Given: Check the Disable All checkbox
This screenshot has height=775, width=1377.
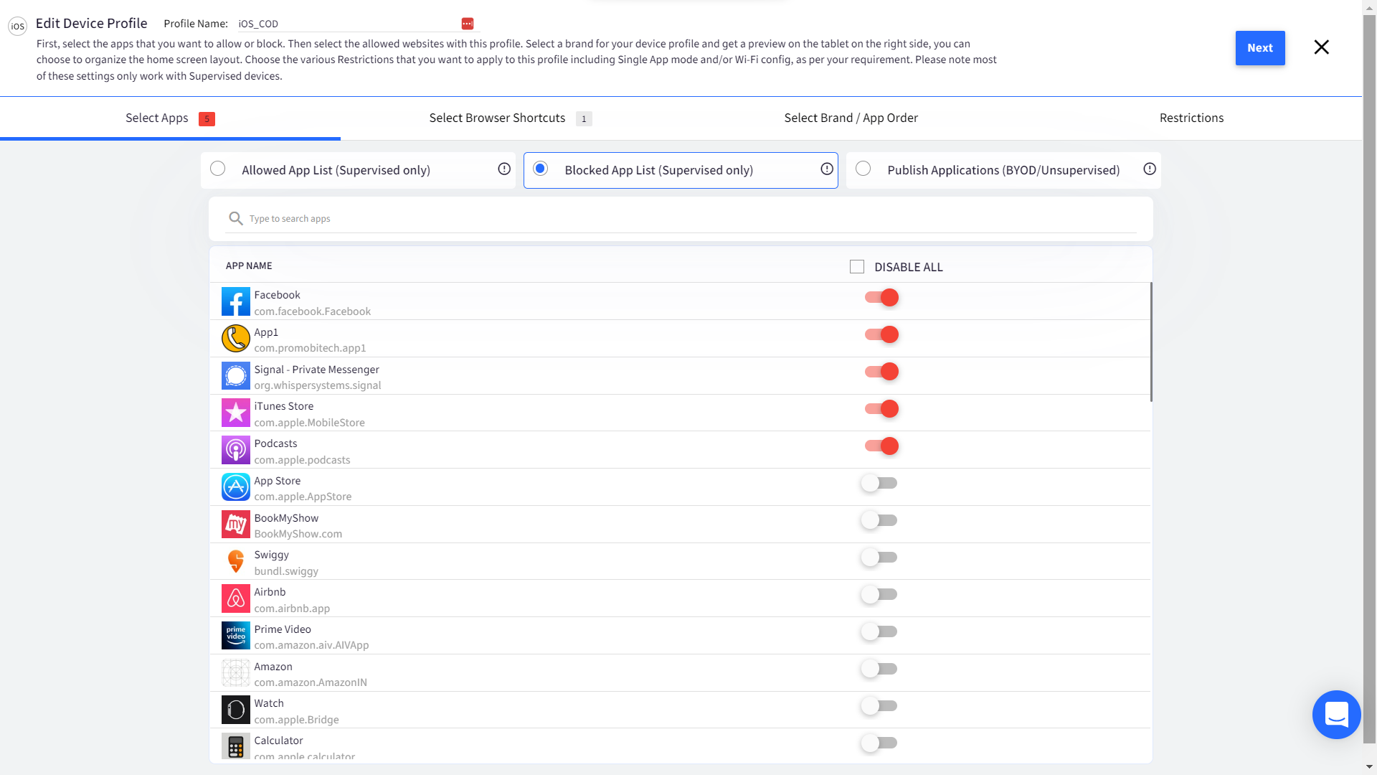Looking at the screenshot, I should click(x=856, y=266).
